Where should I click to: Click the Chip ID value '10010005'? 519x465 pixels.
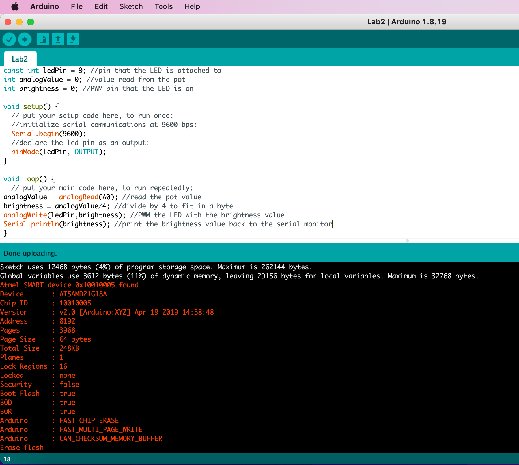75,303
